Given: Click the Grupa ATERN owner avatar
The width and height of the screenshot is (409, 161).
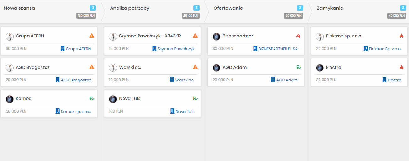Looking at the screenshot, I should click(x=9, y=36).
